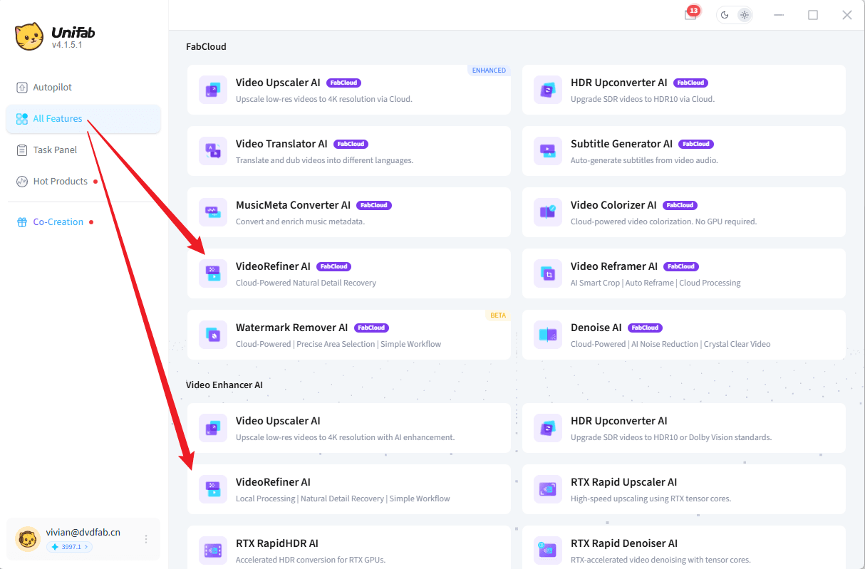Image resolution: width=865 pixels, height=569 pixels.
Task: Open Subtitle Generator AI title
Action: 621,144
